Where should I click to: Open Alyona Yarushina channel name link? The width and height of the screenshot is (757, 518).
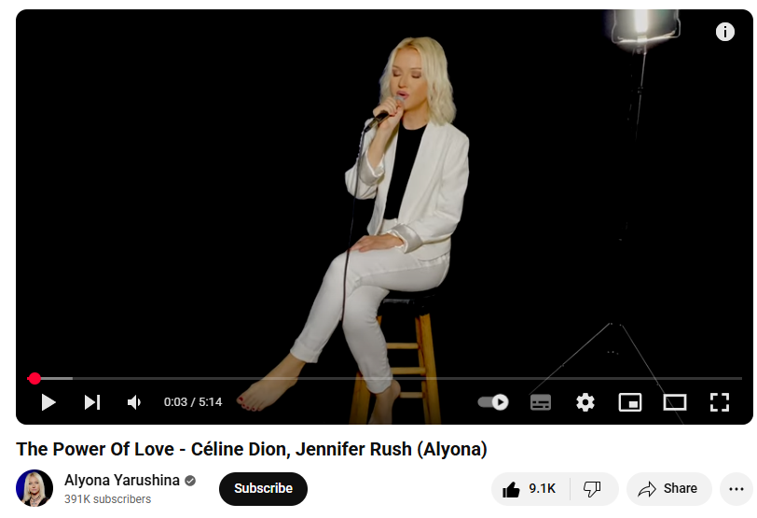(x=121, y=481)
